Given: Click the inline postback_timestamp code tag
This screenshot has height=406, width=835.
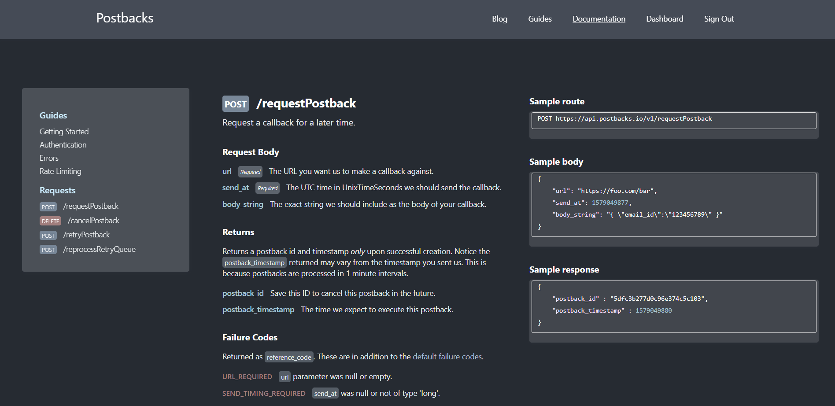Looking at the screenshot, I should pyautogui.click(x=255, y=263).
